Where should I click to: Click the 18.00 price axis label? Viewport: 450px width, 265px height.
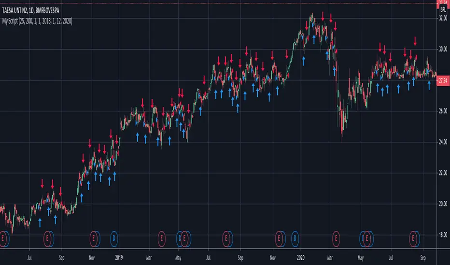tap(443, 235)
